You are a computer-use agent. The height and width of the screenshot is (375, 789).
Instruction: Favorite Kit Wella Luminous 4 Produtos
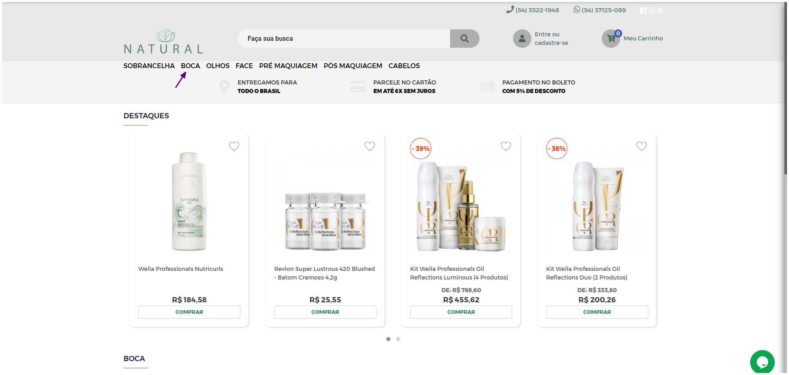click(x=506, y=146)
